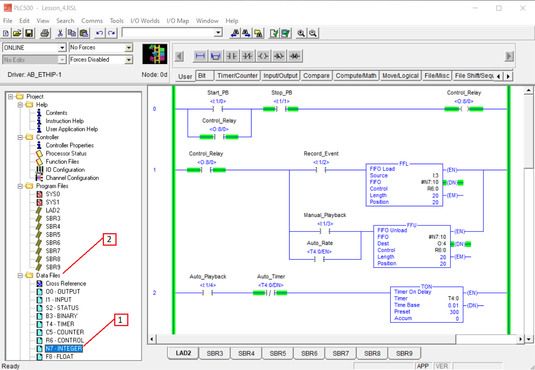
Task: Open Cross Reference in the project tree
Action: click(x=66, y=283)
